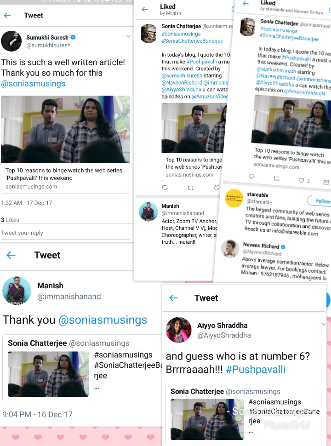Open #Pushpavalli hashtag in Aiyyo Shraddha's tweet
Viewport: 331px width, 446px height.
point(255,369)
